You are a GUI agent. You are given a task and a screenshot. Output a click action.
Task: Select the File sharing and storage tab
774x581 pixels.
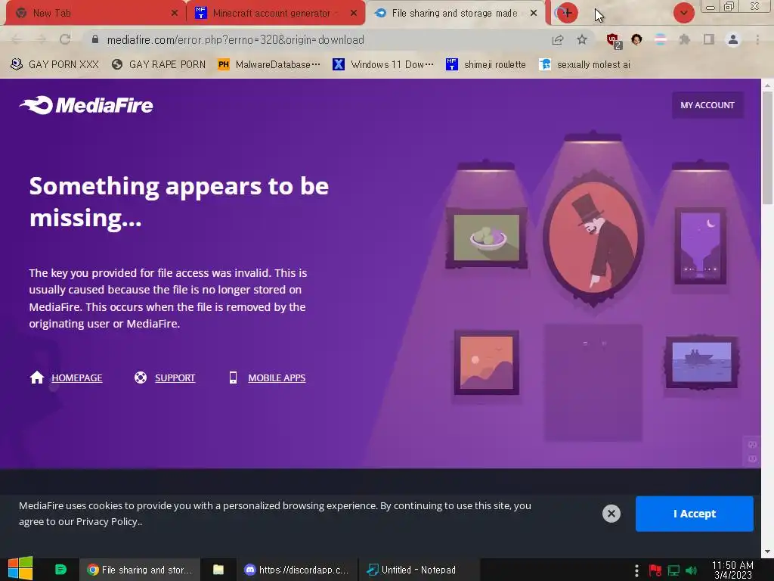455,14
